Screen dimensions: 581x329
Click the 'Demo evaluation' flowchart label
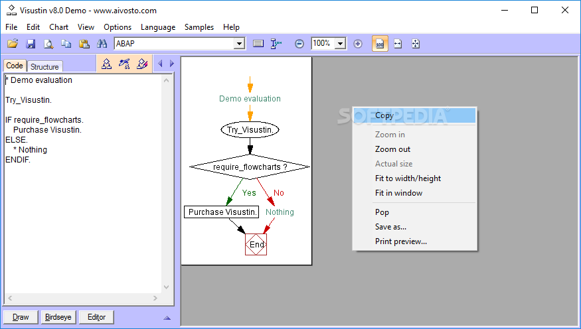click(250, 99)
